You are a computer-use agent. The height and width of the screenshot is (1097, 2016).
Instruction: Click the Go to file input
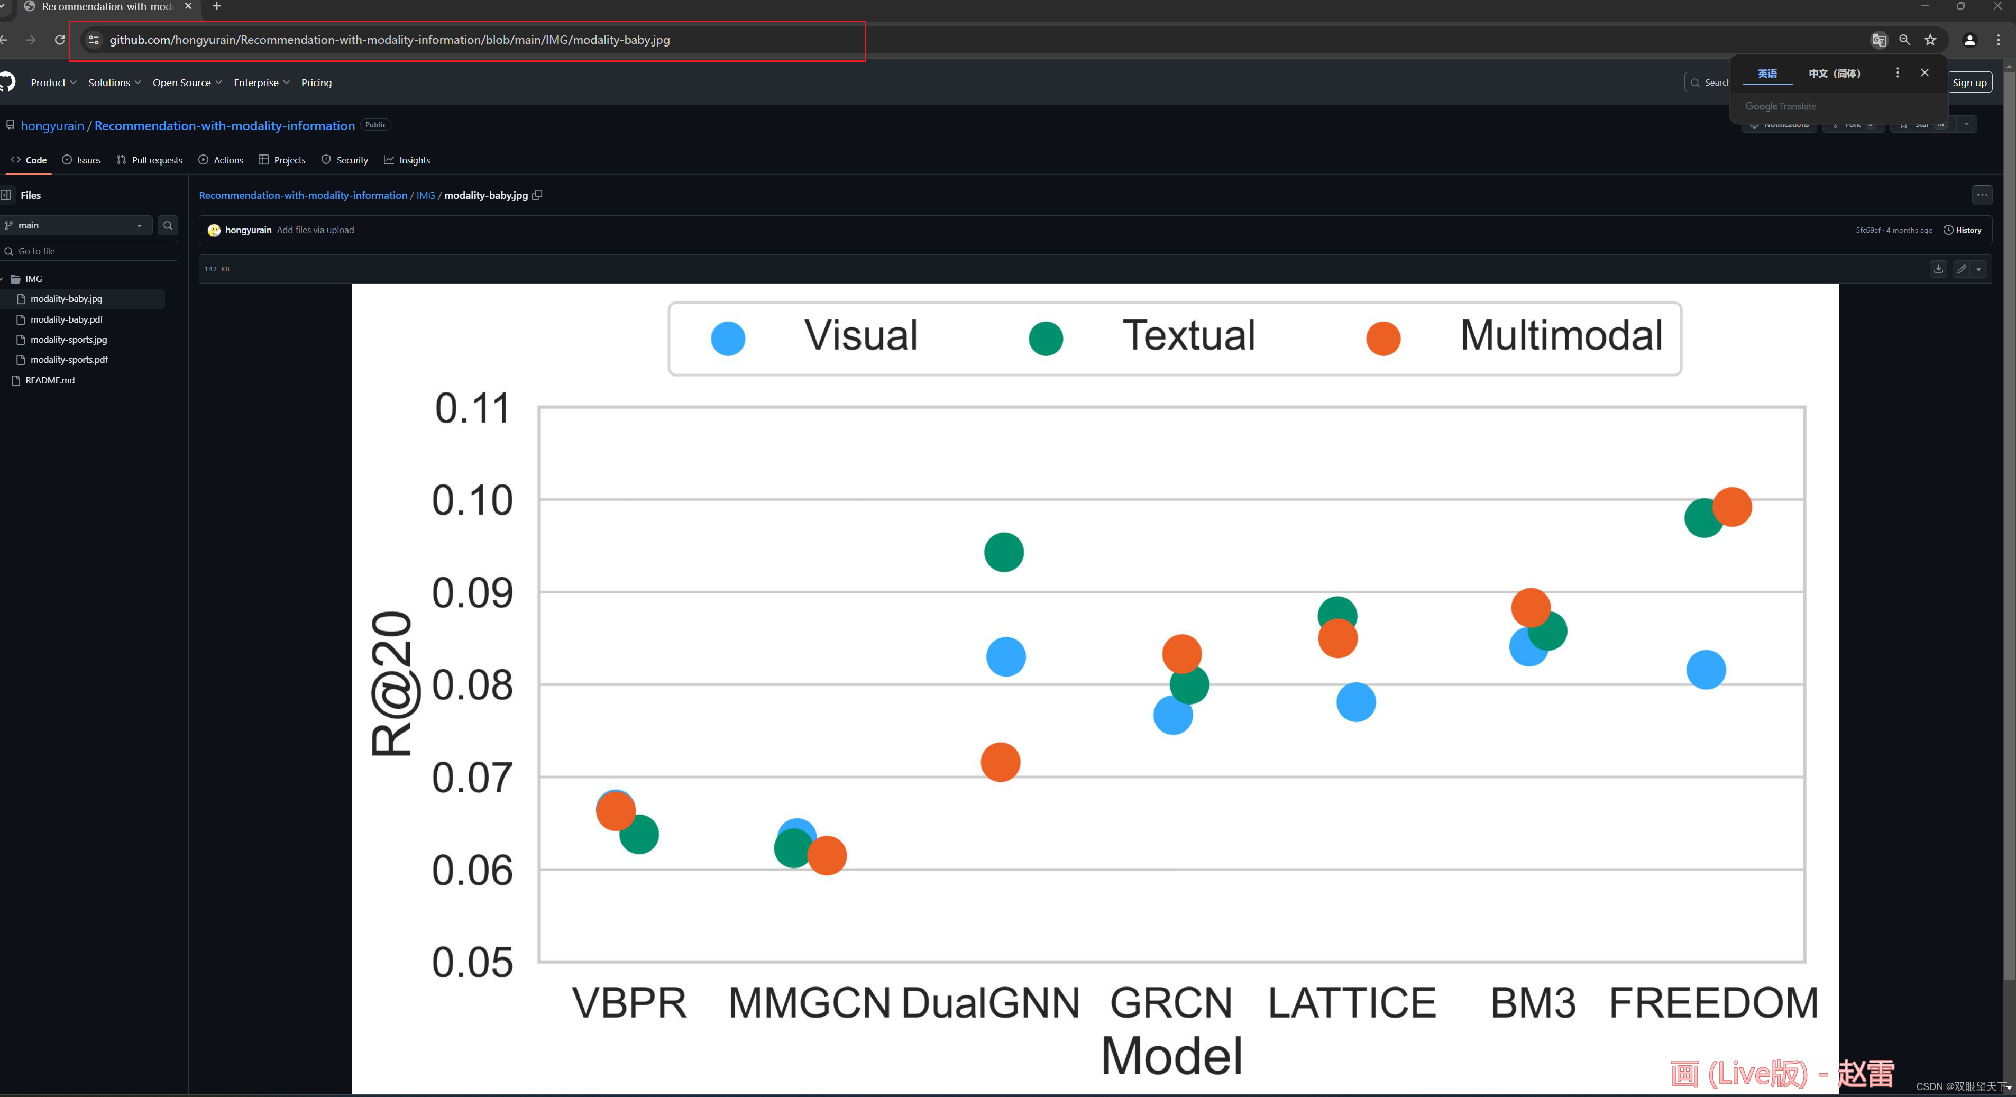[94, 251]
